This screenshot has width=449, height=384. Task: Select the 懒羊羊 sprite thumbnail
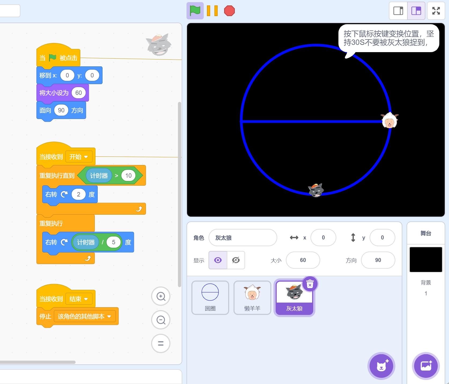[252, 297]
